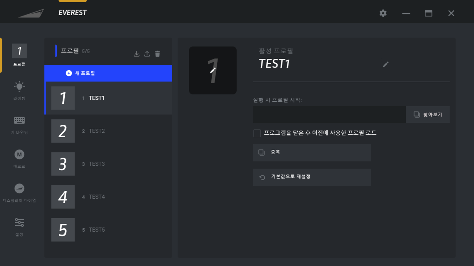
Task: Click the profile start program path field
Action: click(329, 115)
